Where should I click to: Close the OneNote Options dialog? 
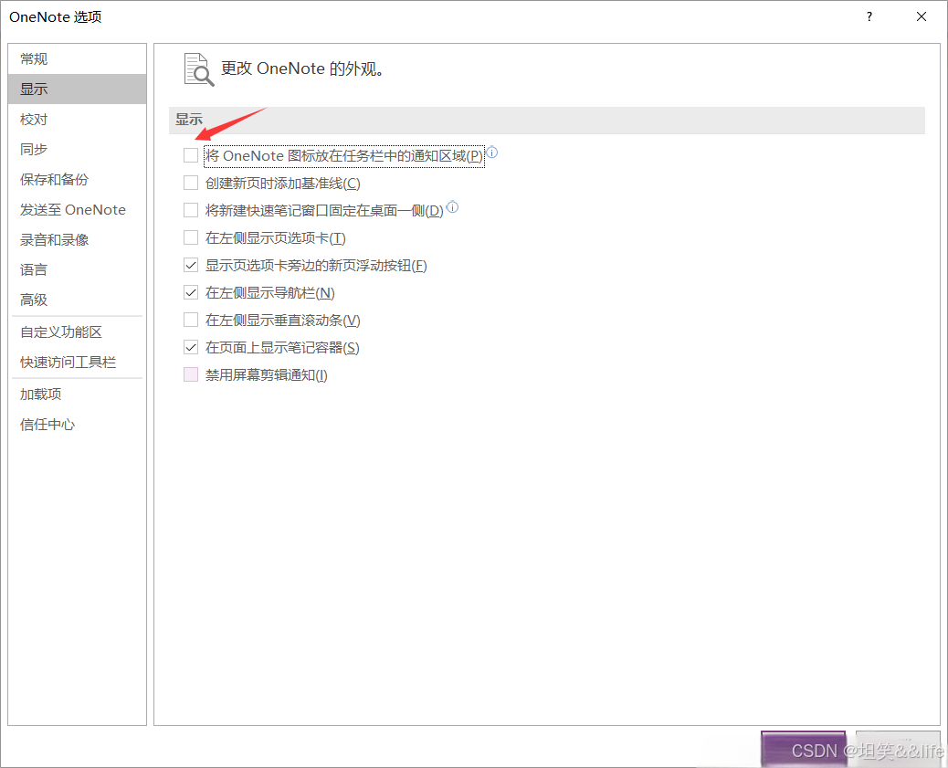tap(921, 17)
